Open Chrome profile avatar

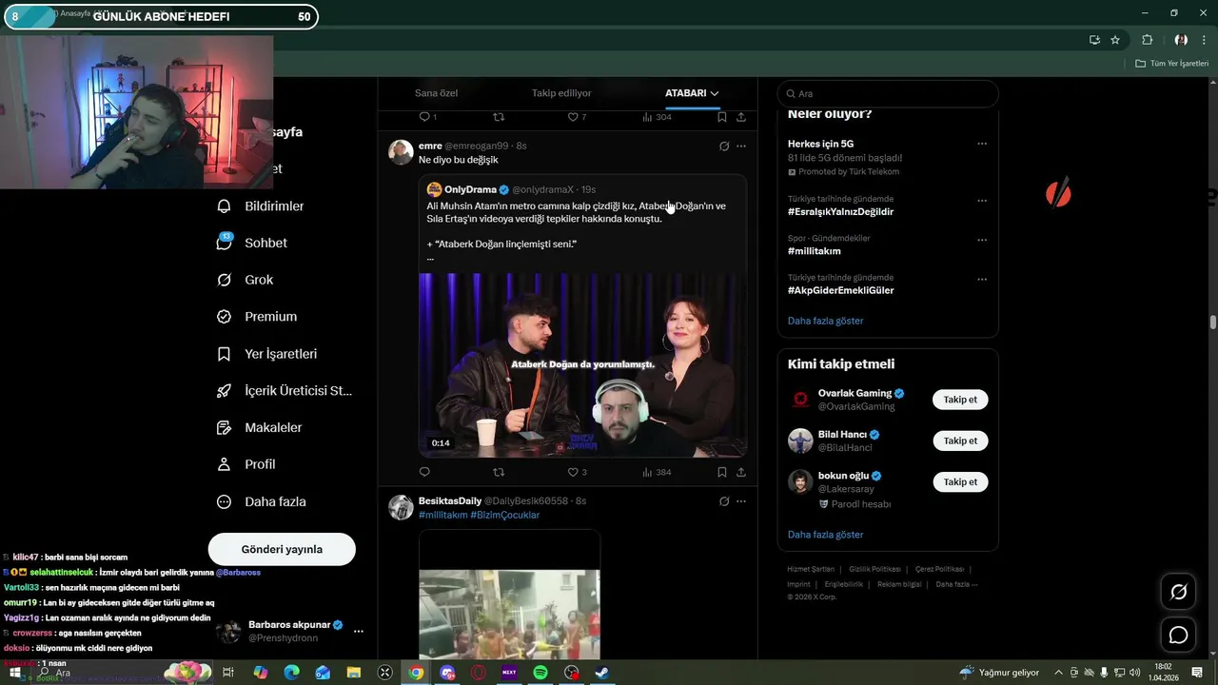tap(1181, 40)
